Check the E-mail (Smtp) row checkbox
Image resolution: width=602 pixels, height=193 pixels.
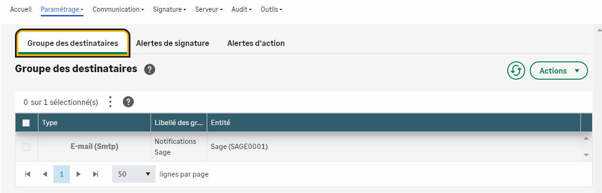click(26, 147)
